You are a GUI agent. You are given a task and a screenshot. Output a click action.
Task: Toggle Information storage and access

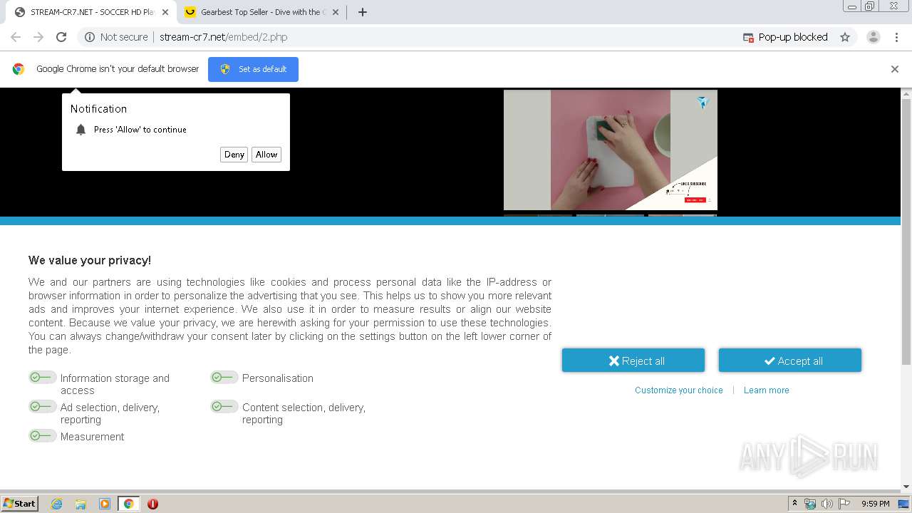pyautogui.click(x=42, y=378)
